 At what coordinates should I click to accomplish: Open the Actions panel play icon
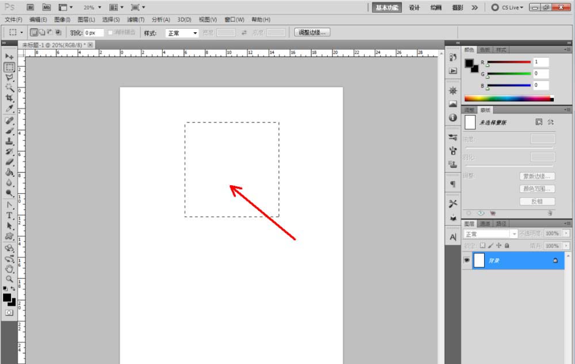point(453,71)
